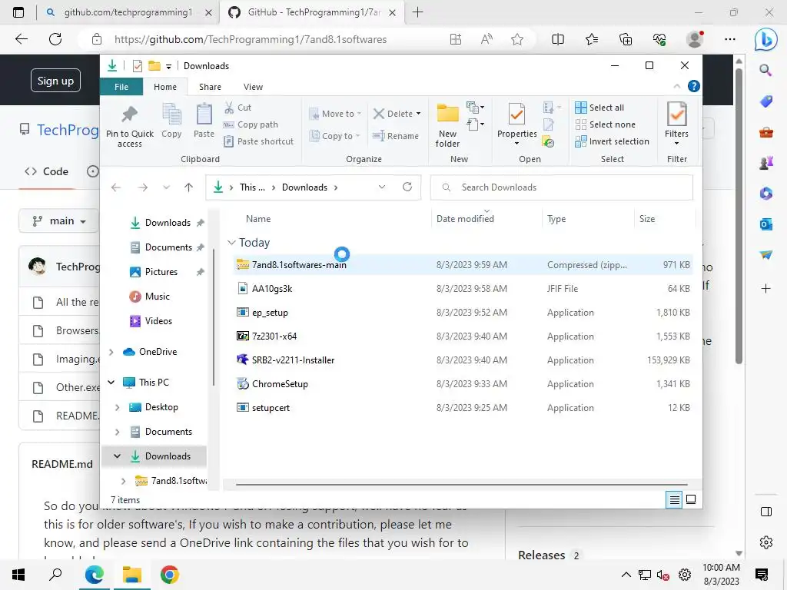Expand Desktop tree node
Image resolution: width=787 pixels, height=590 pixels.
click(x=117, y=407)
